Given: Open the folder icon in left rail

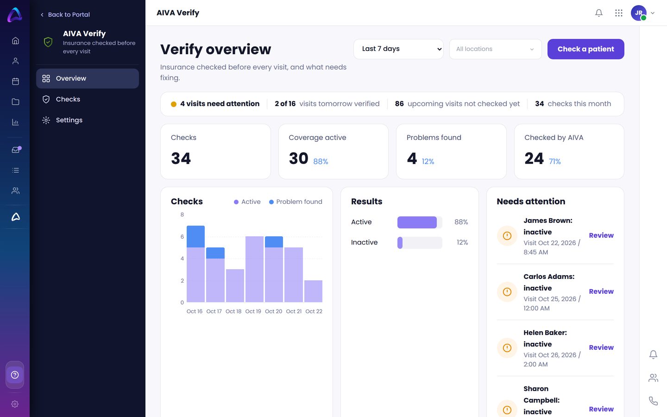Looking at the screenshot, I should 15,102.
